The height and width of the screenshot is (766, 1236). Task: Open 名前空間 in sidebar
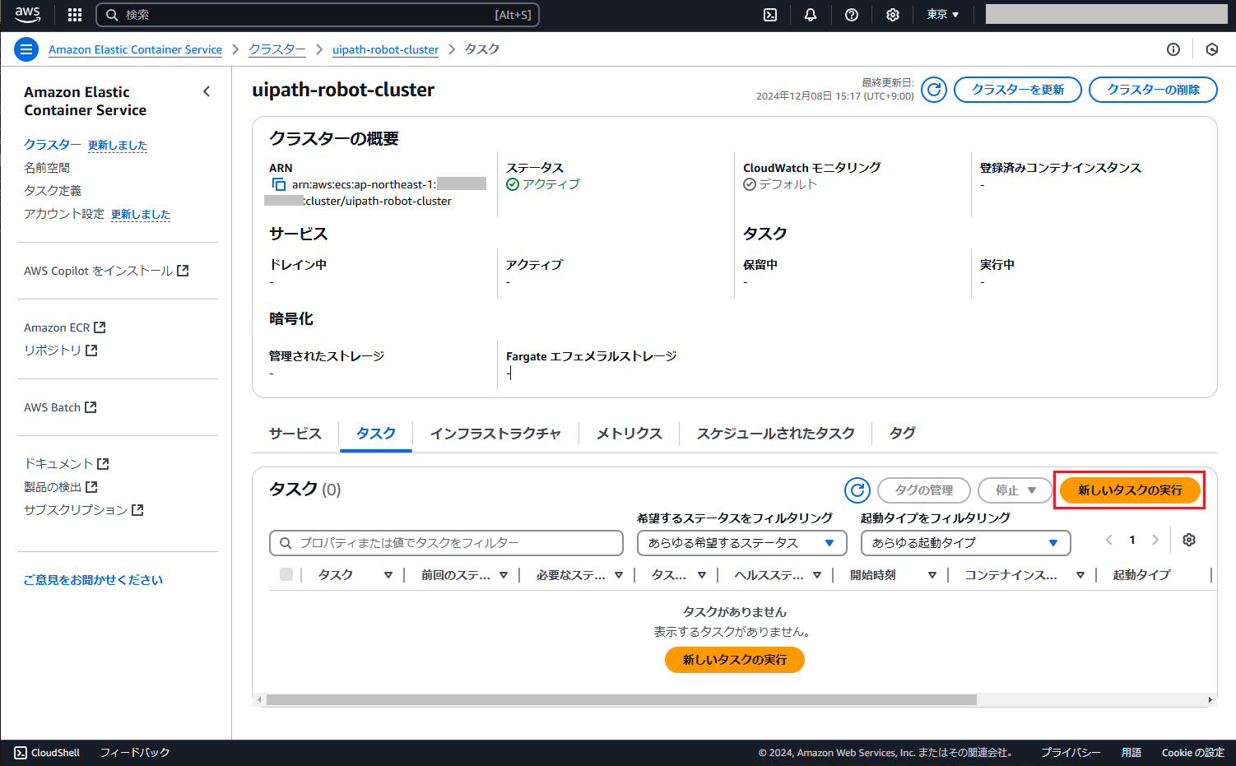pos(47,167)
